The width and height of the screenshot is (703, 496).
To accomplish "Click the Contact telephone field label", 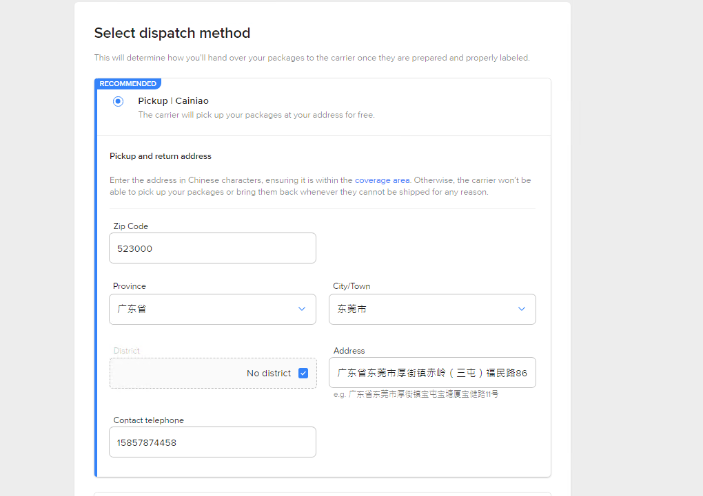I will (148, 420).
